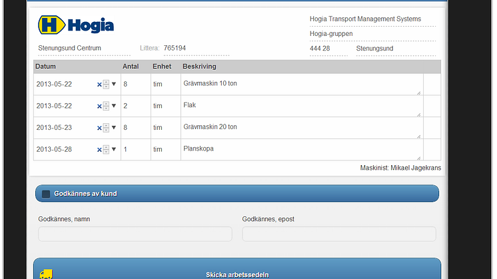
Task: Edit the Planskopa description field
Action: (x=302, y=150)
